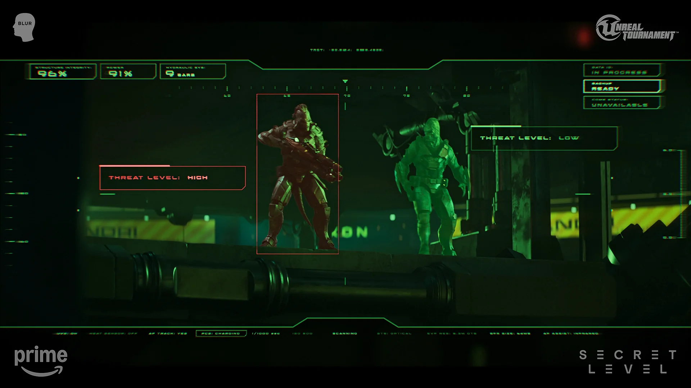Image resolution: width=691 pixels, height=388 pixels.
Task: Toggle the Heat Sensor Off status
Action: point(113,334)
